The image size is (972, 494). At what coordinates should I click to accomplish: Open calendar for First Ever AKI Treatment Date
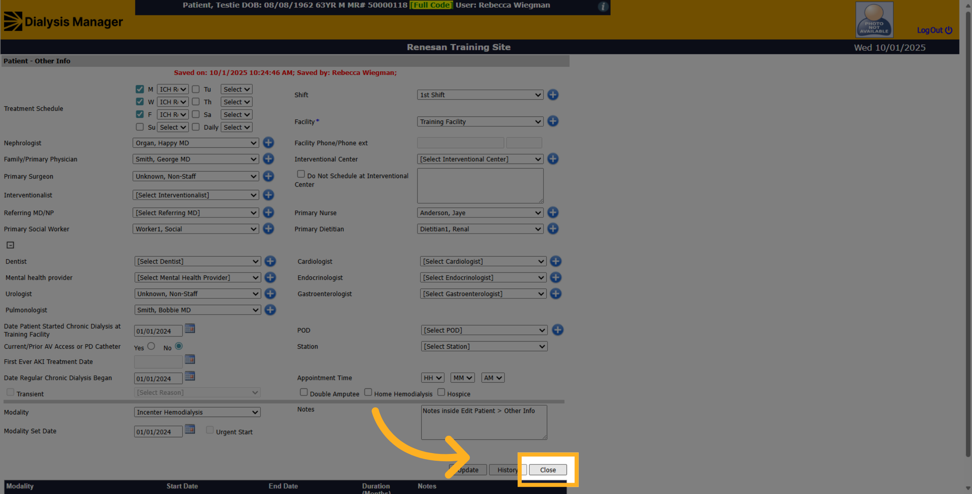[x=190, y=359]
